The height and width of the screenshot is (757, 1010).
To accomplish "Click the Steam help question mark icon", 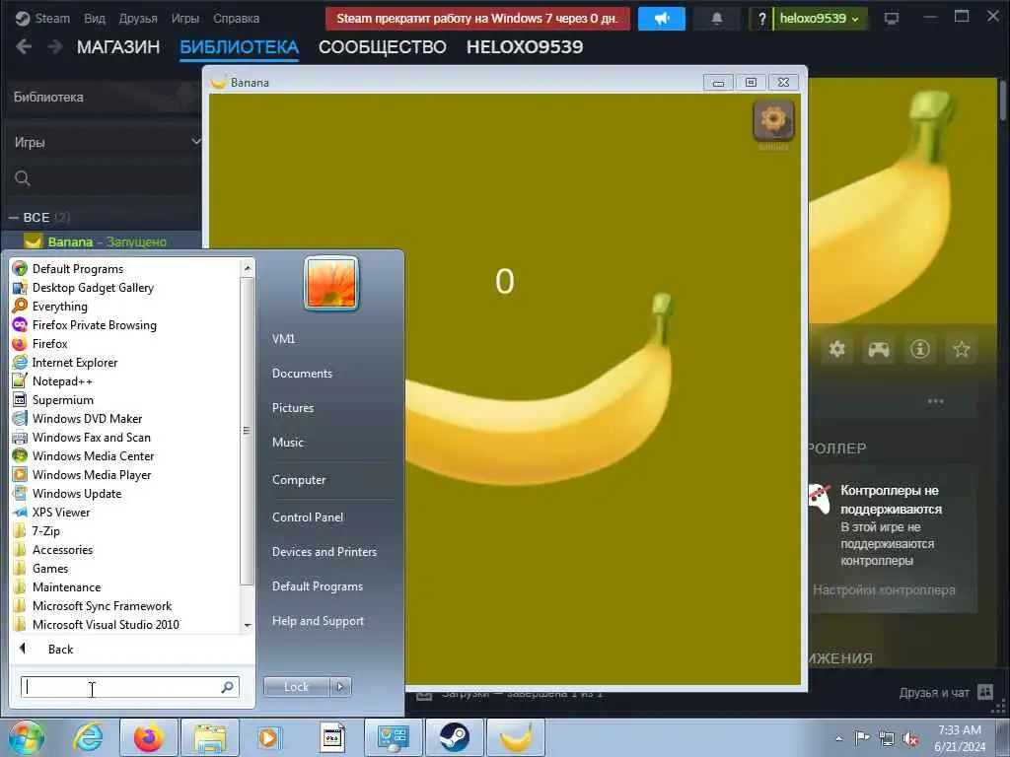I will (x=761, y=19).
